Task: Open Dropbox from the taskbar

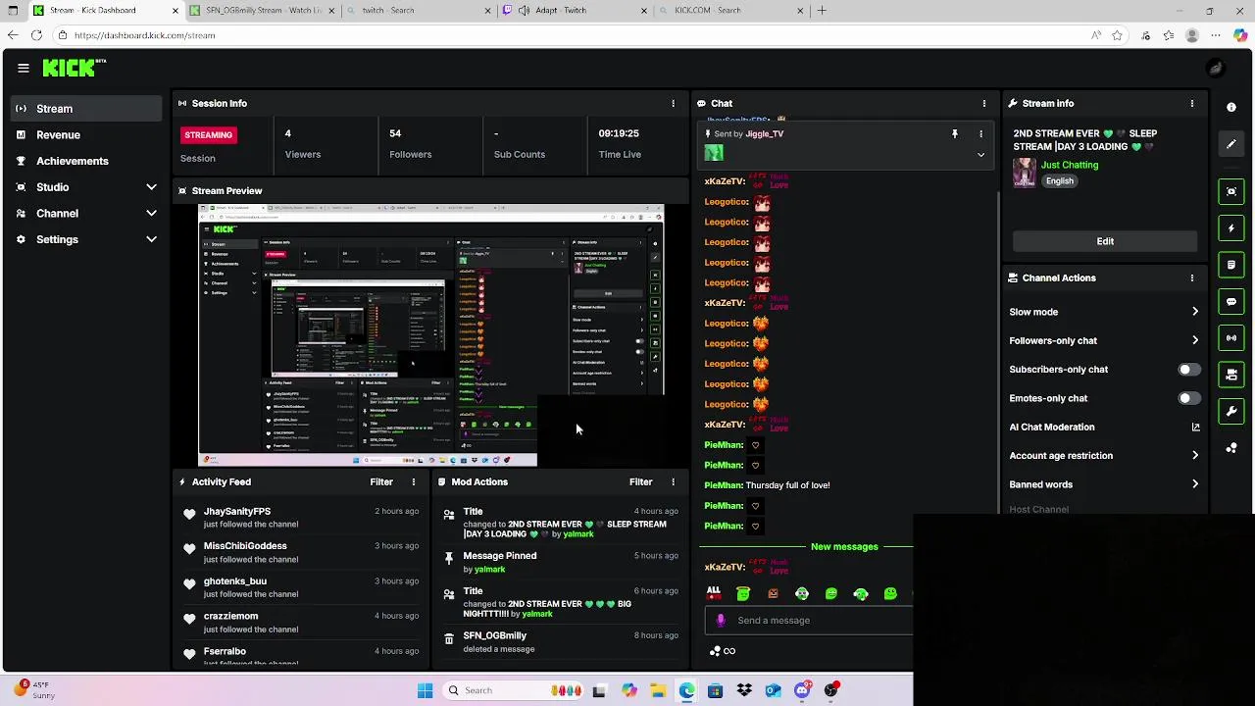Action: pos(744,690)
